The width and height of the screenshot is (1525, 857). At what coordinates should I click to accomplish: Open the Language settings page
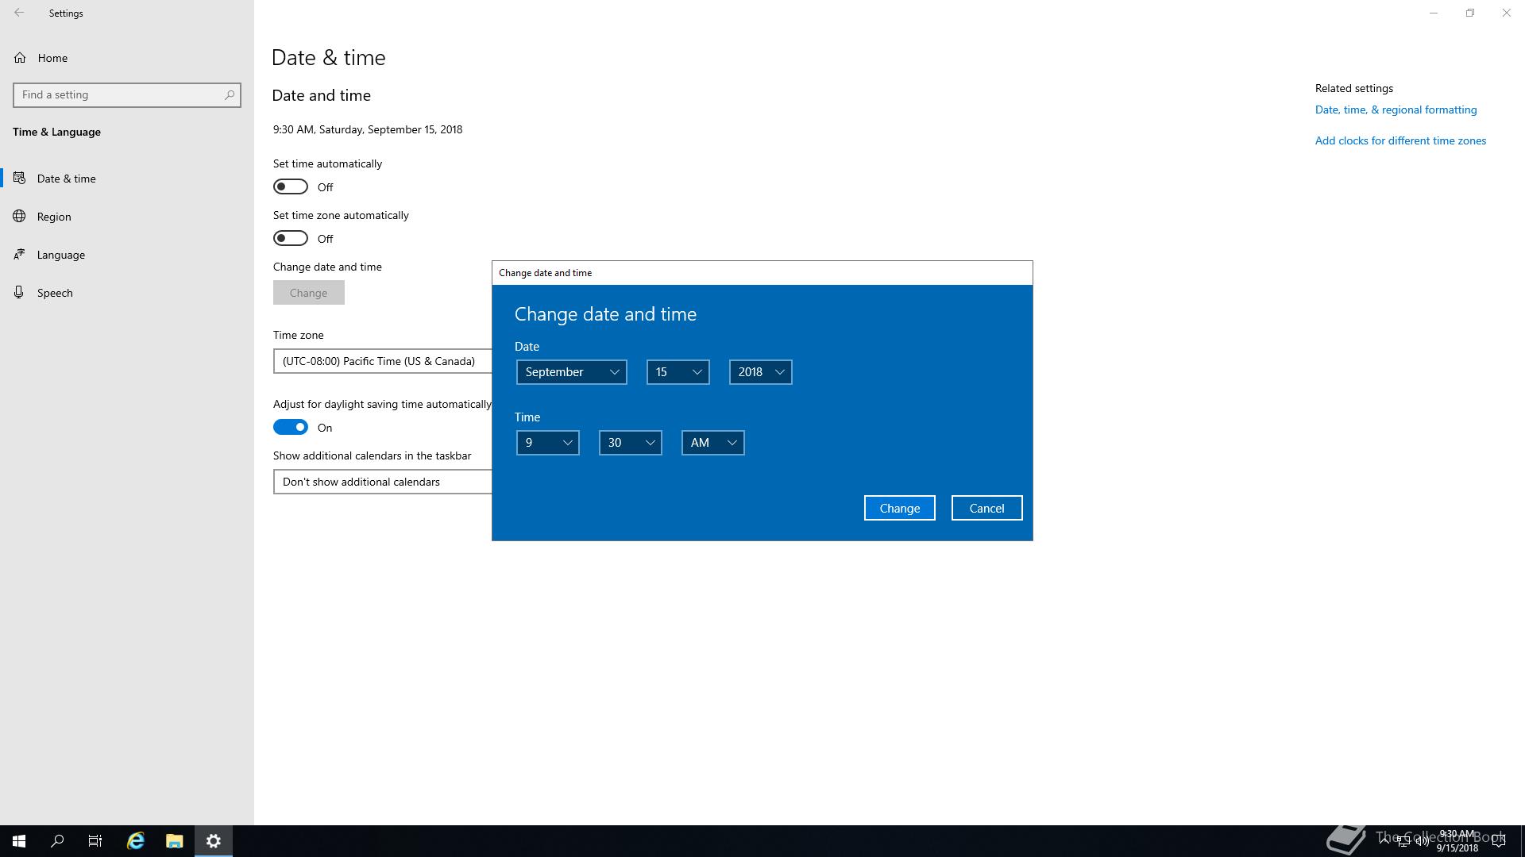(61, 255)
